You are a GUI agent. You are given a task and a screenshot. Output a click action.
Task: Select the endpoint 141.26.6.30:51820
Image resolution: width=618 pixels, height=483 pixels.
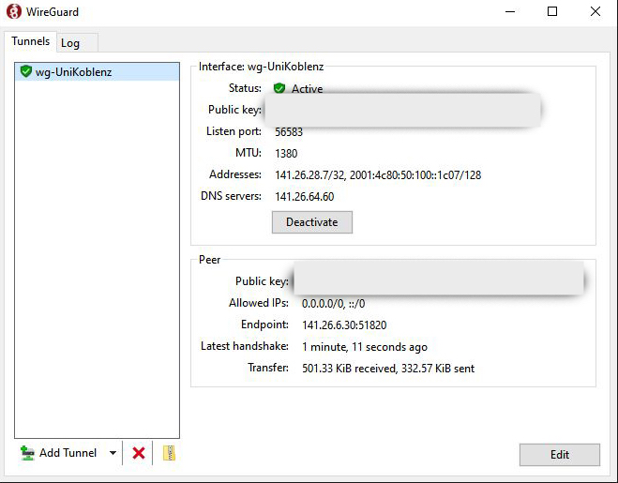click(344, 325)
